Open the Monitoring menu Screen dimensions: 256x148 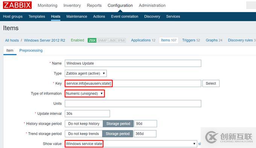pos(47,5)
